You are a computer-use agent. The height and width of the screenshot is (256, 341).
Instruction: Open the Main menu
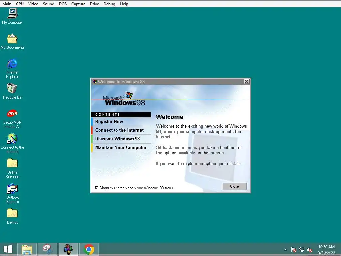7,4
